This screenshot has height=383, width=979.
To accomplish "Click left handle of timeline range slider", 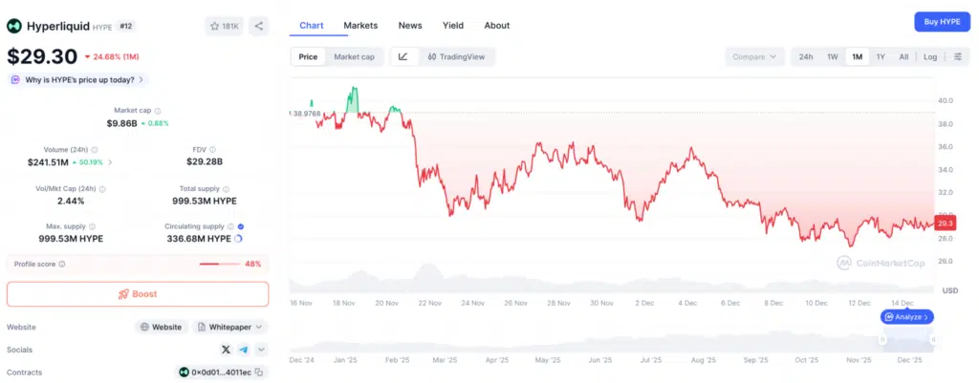I will tap(882, 339).
